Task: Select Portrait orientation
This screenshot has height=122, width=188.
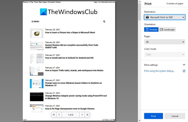Action: pyautogui.click(x=151, y=29)
